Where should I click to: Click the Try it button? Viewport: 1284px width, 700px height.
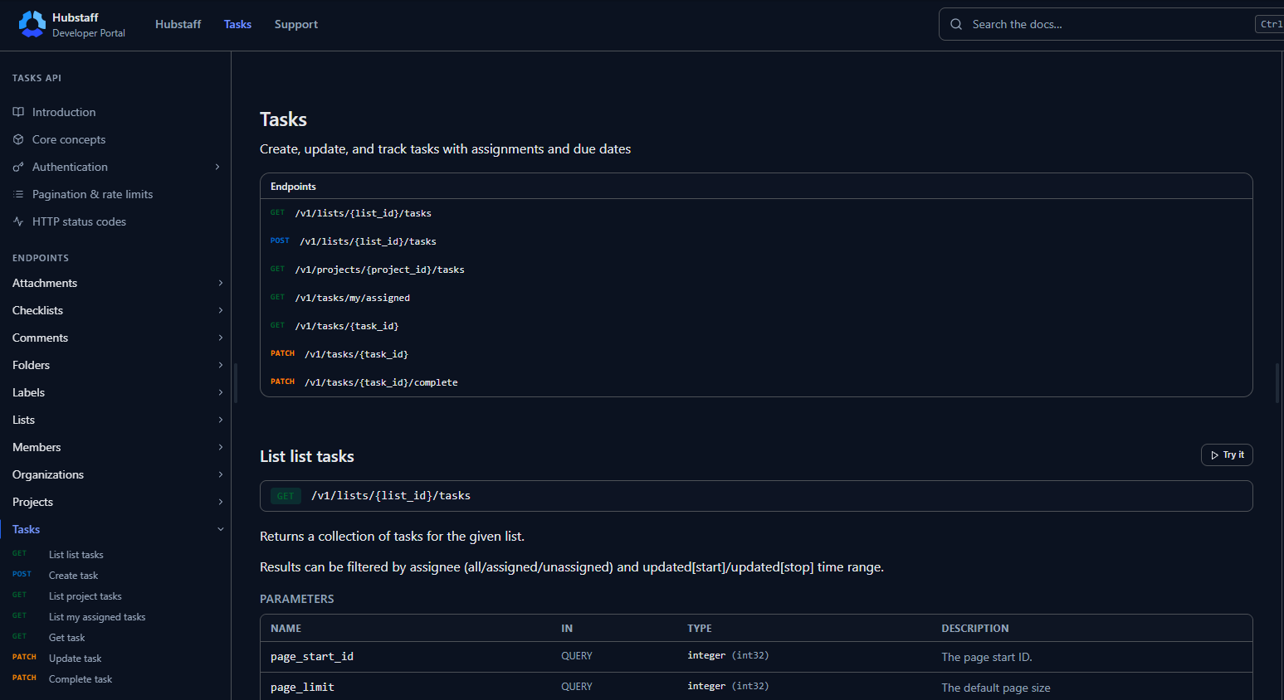pyautogui.click(x=1227, y=455)
